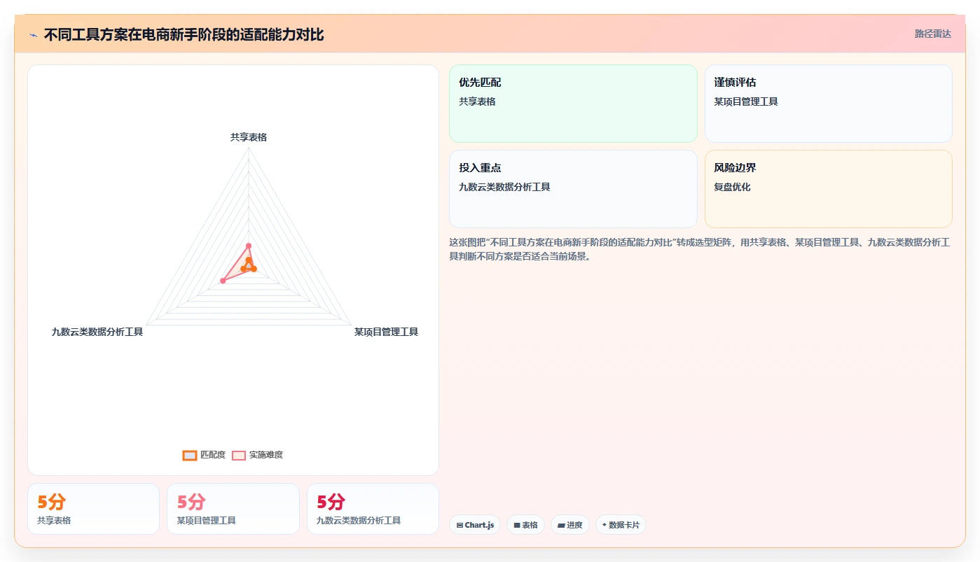Click the 路径雷达 label in header
This screenshot has height=562, width=980.
pyautogui.click(x=932, y=34)
